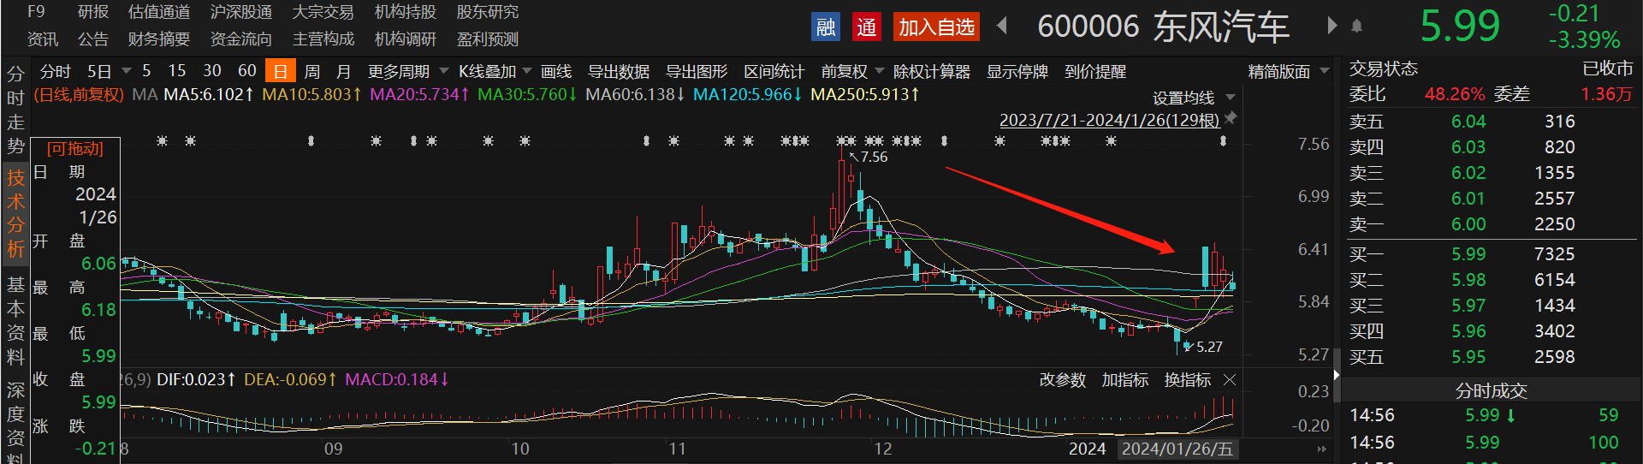Select 月 monthly period

click(343, 71)
